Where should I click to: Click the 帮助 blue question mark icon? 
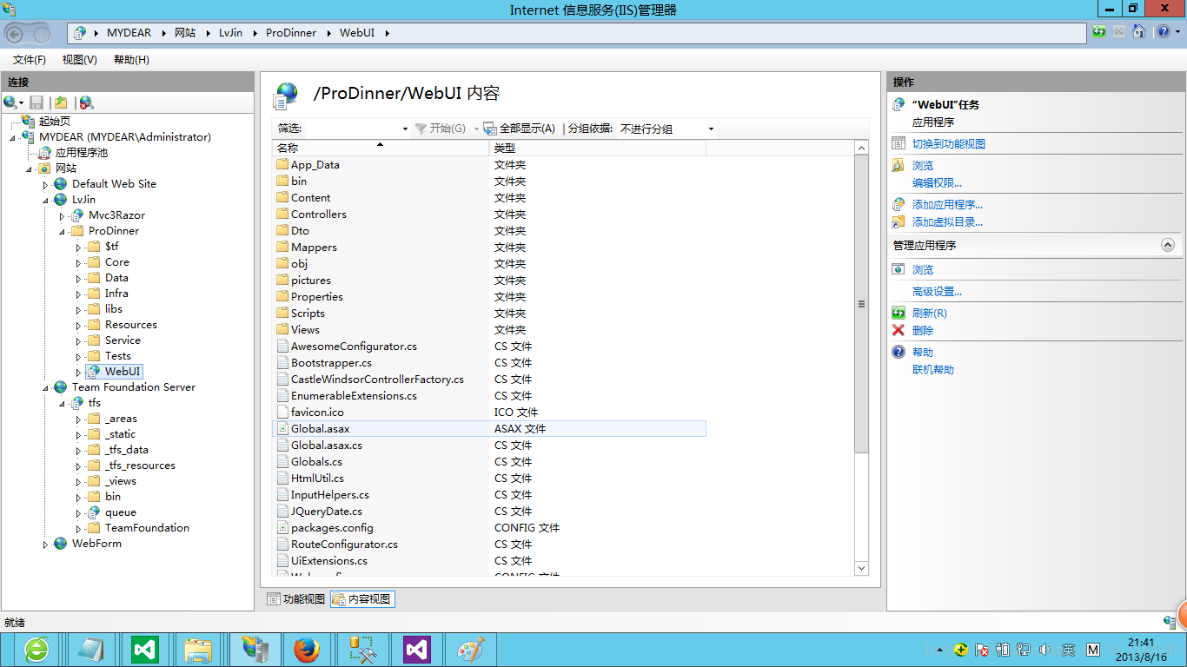(899, 353)
